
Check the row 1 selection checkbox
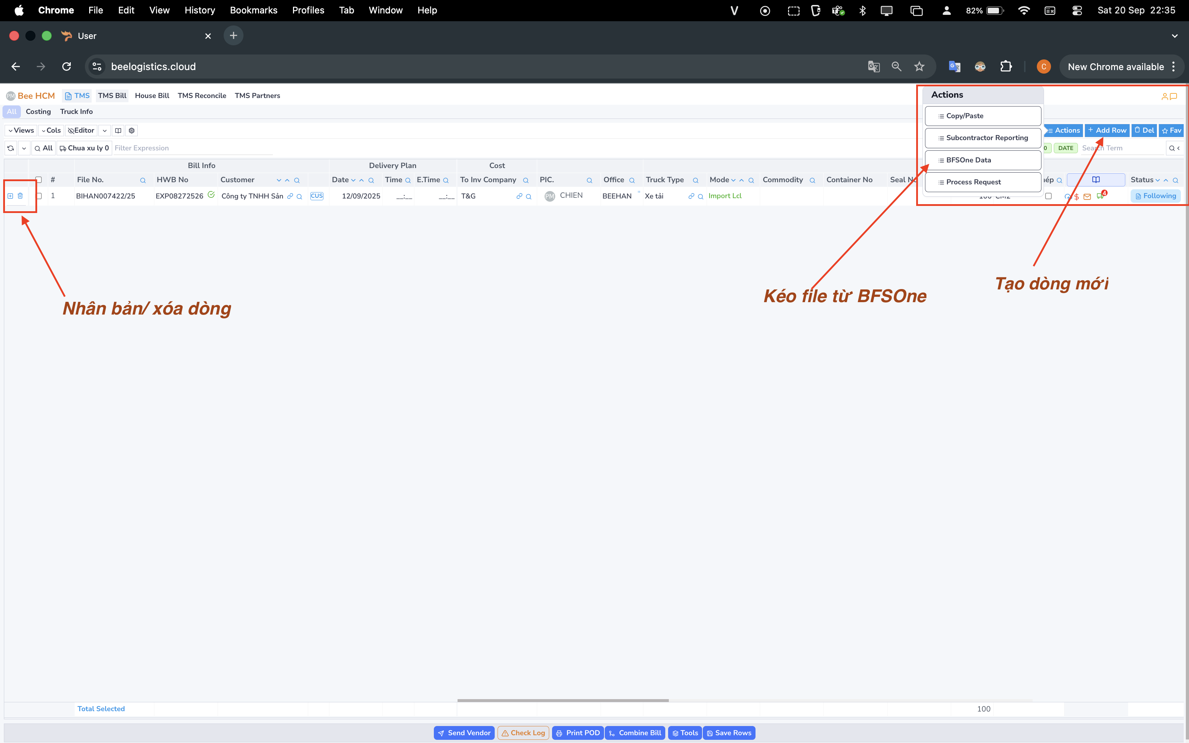click(x=39, y=196)
